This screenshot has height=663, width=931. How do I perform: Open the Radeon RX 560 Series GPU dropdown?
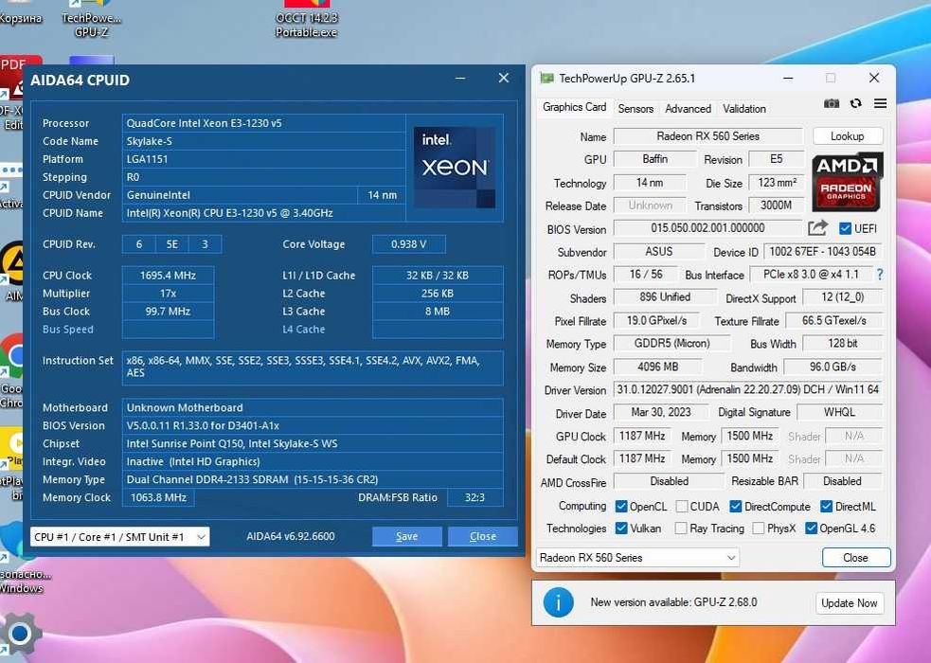(637, 557)
